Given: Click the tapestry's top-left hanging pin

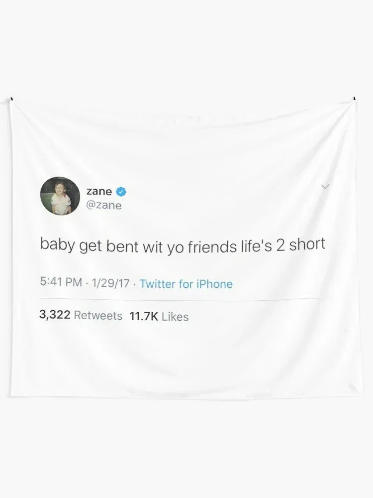Looking at the screenshot, I should pos(11,99).
